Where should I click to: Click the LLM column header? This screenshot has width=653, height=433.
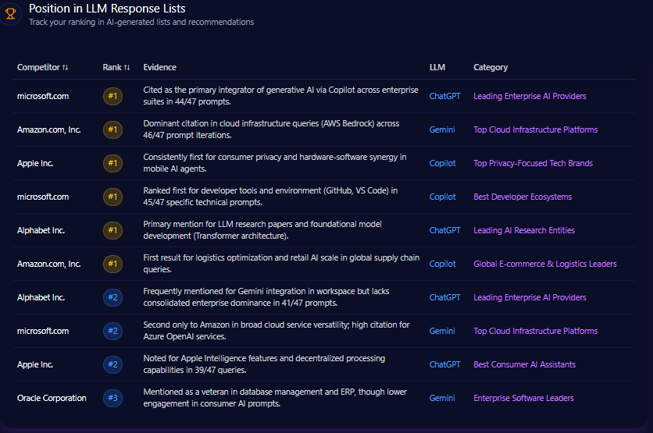tap(437, 67)
